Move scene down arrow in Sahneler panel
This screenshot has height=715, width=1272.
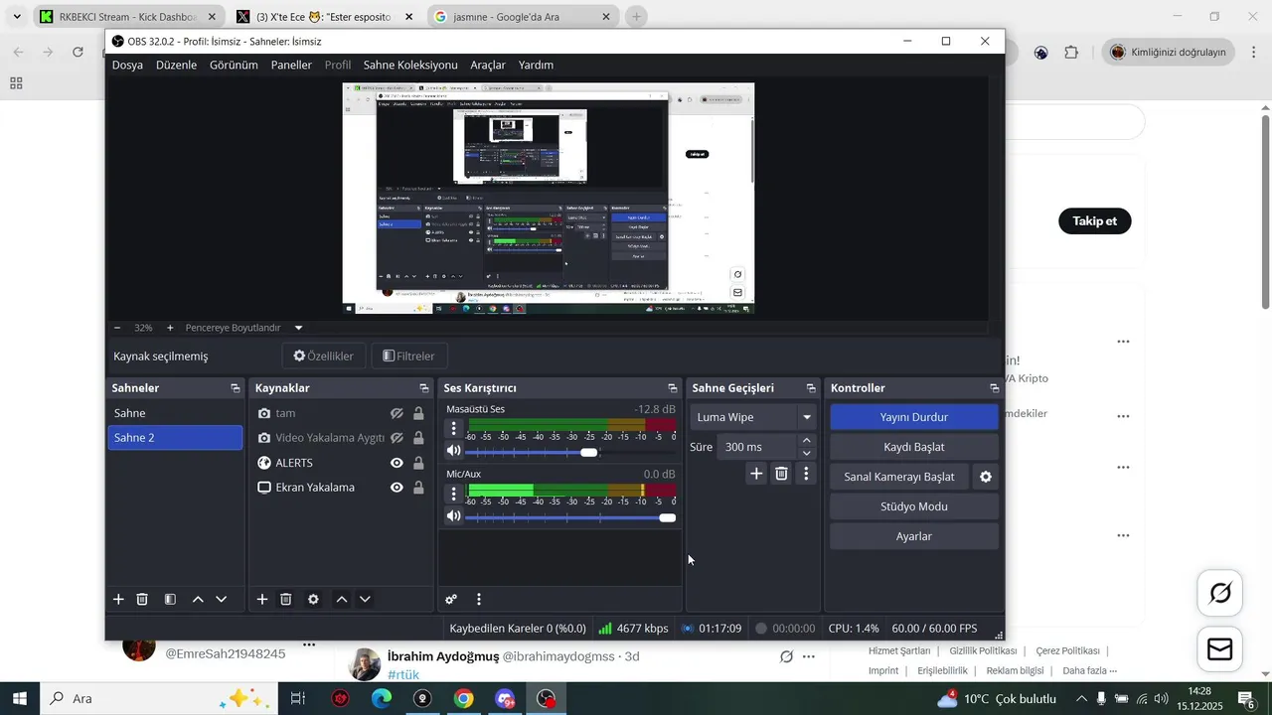(x=222, y=599)
